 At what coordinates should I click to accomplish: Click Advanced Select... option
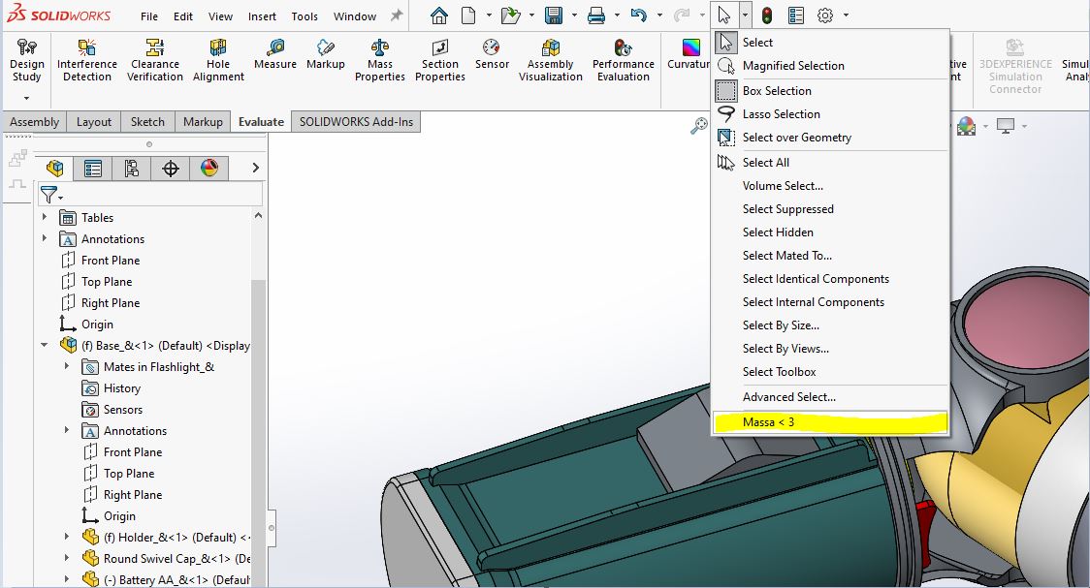(x=788, y=397)
